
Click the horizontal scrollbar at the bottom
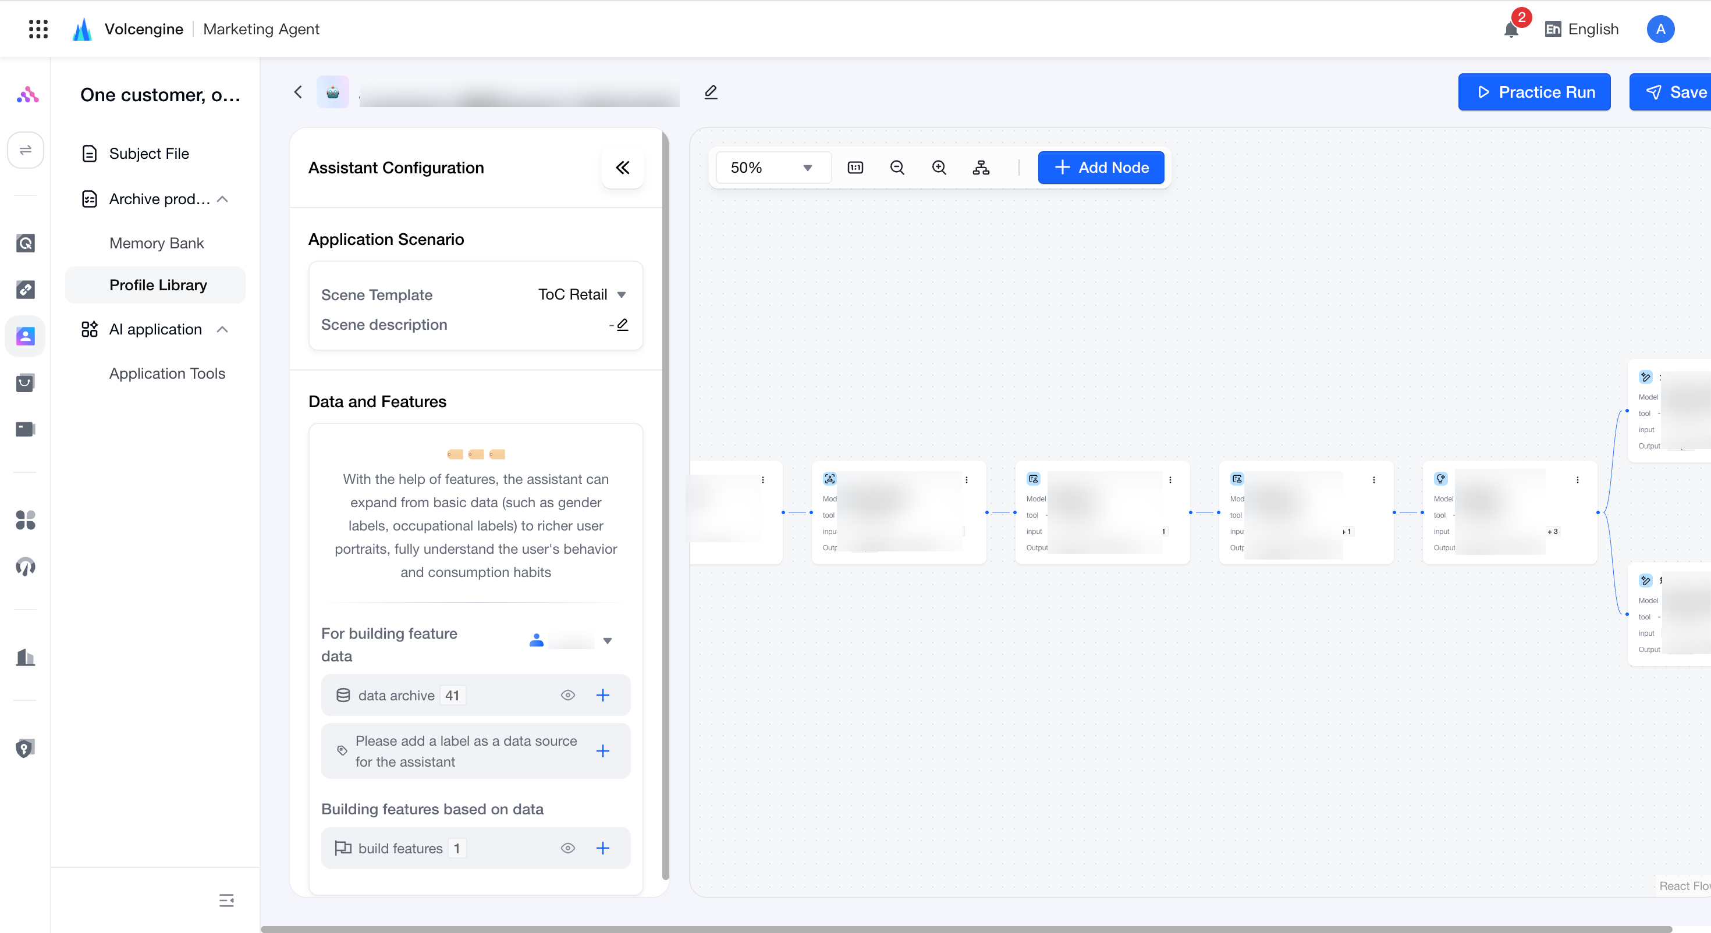coord(965,929)
